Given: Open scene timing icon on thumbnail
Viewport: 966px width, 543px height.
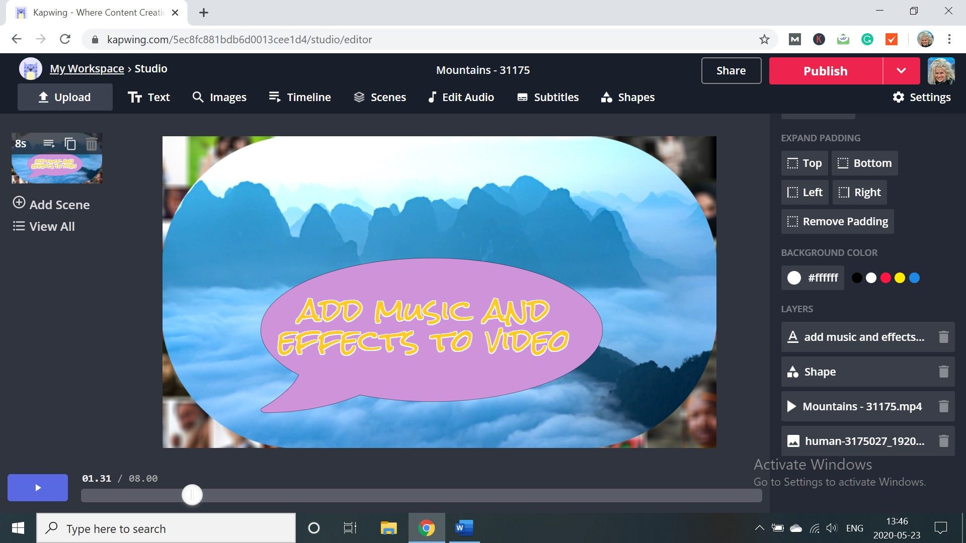Looking at the screenshot, I should (x=49, y=144).
